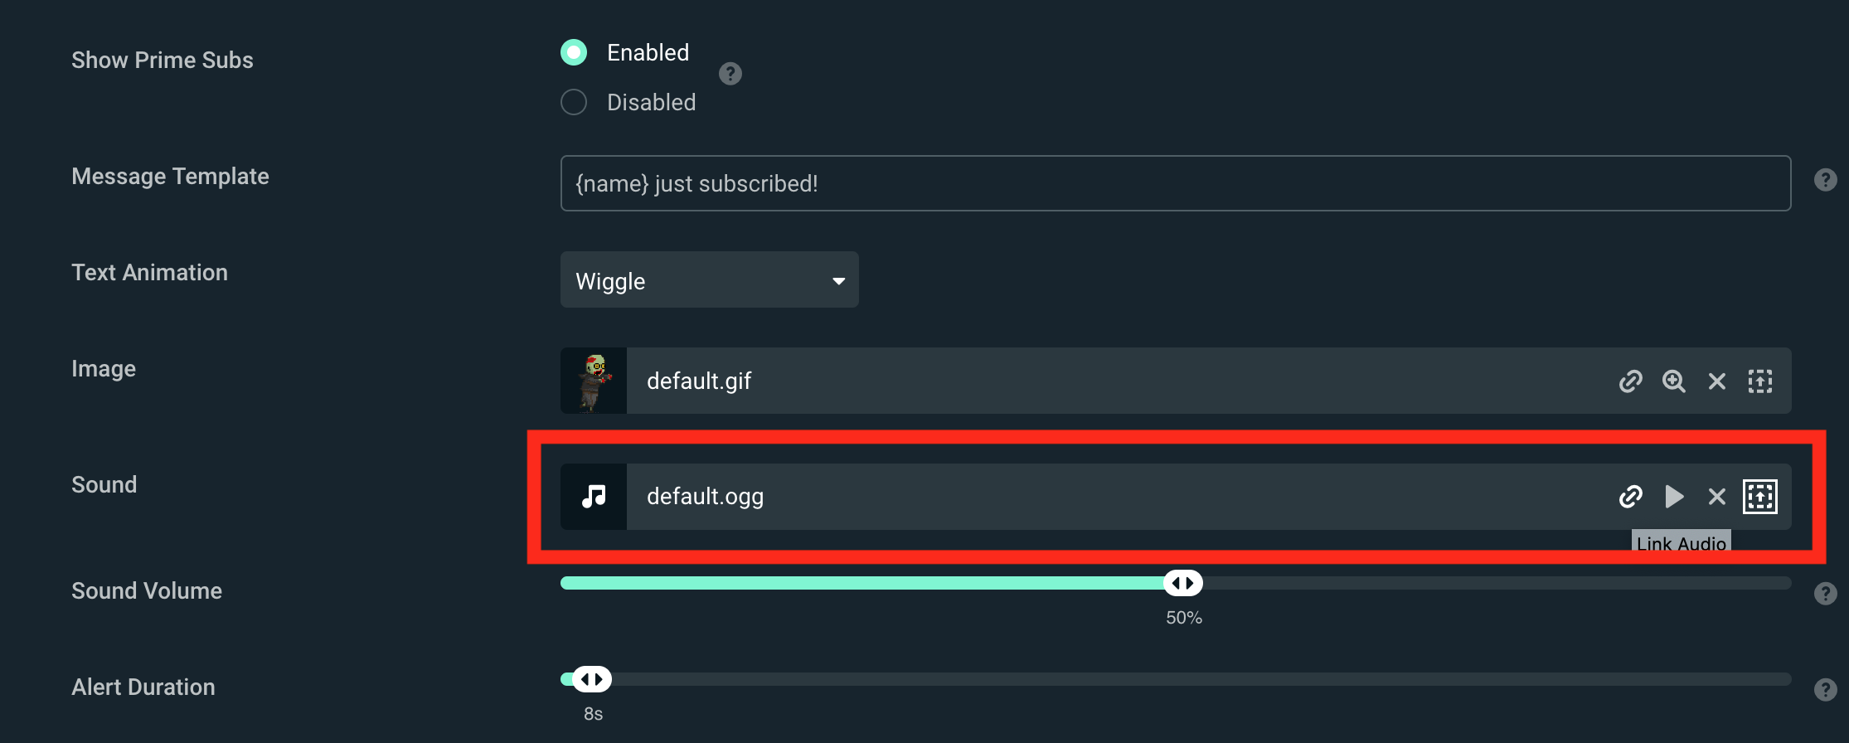Click the music note sound thumbnail
Viewport: 1849px width, 743px height.
pos(594,496)
